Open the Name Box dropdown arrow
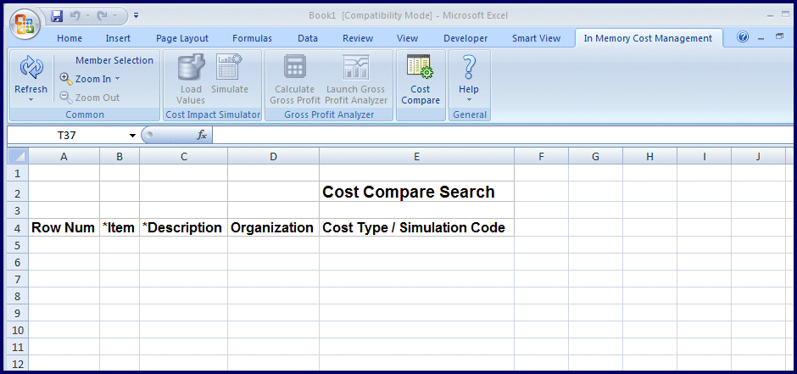Viewport: 797px width, 374px height. coord(132,136)
